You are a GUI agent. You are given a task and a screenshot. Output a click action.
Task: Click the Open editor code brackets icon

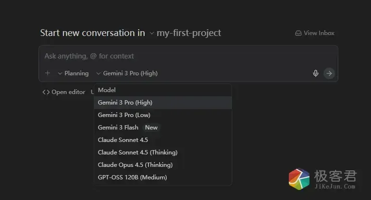tap(46, 92)
